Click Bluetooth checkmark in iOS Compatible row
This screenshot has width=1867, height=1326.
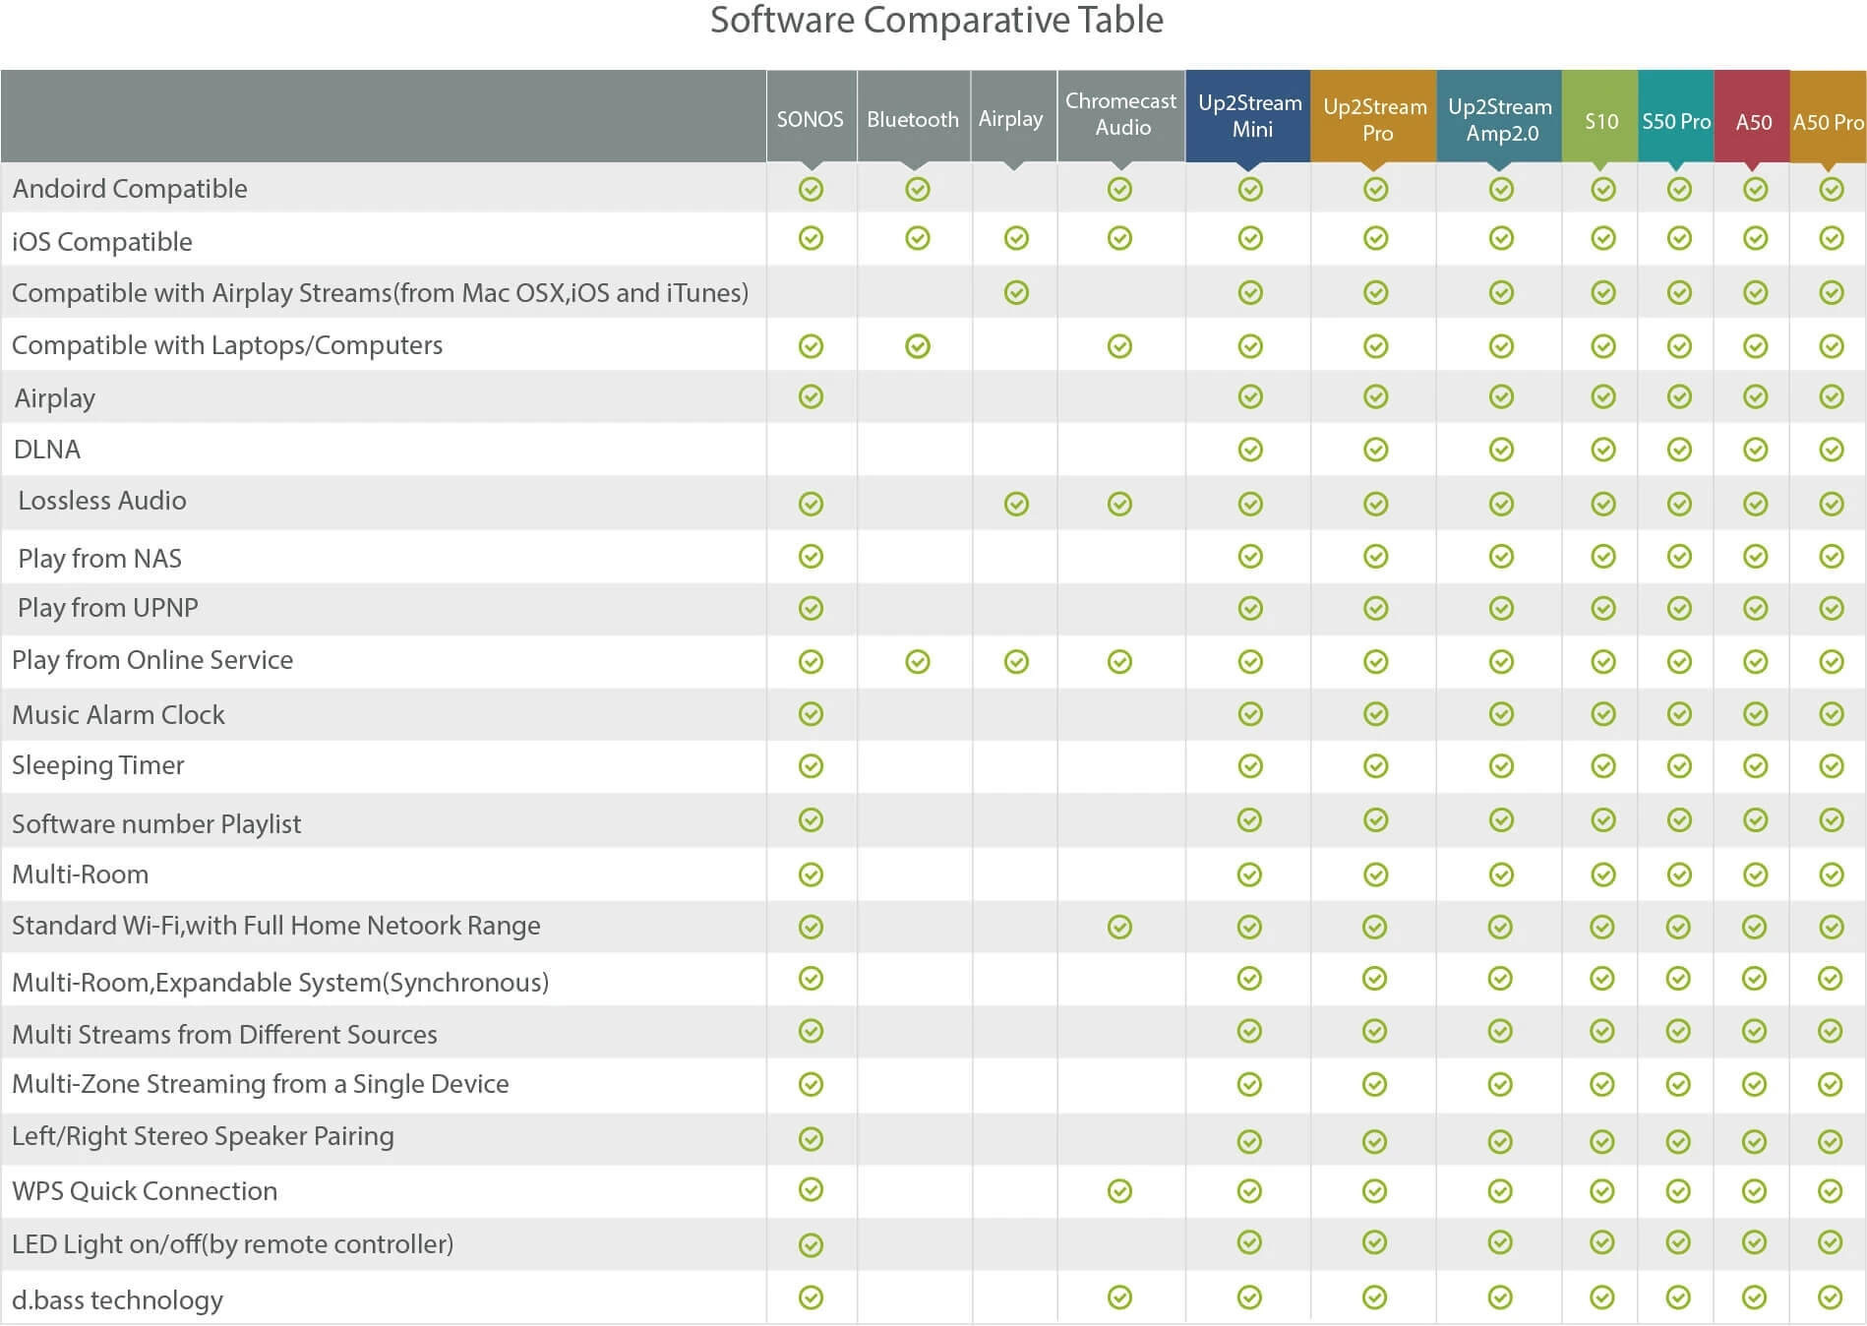click(917, 238)
